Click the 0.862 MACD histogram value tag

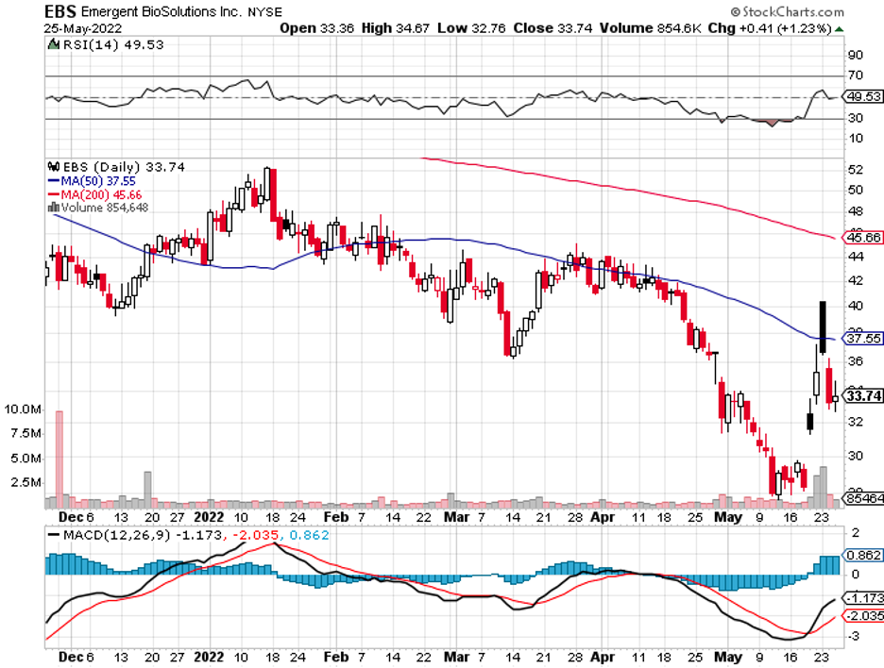pos(860,555)
